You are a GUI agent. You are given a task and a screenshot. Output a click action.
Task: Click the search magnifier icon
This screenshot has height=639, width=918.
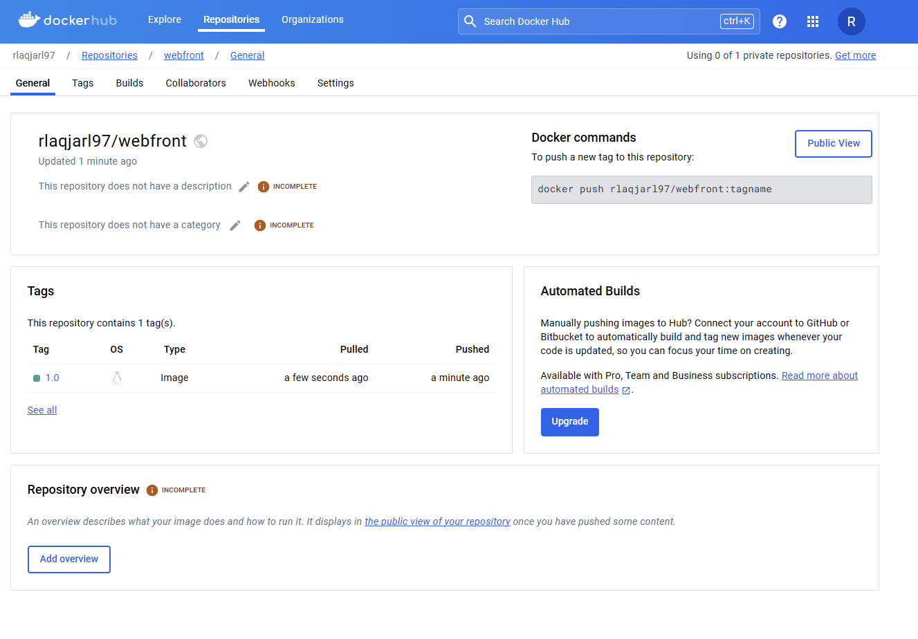[470, 21]
